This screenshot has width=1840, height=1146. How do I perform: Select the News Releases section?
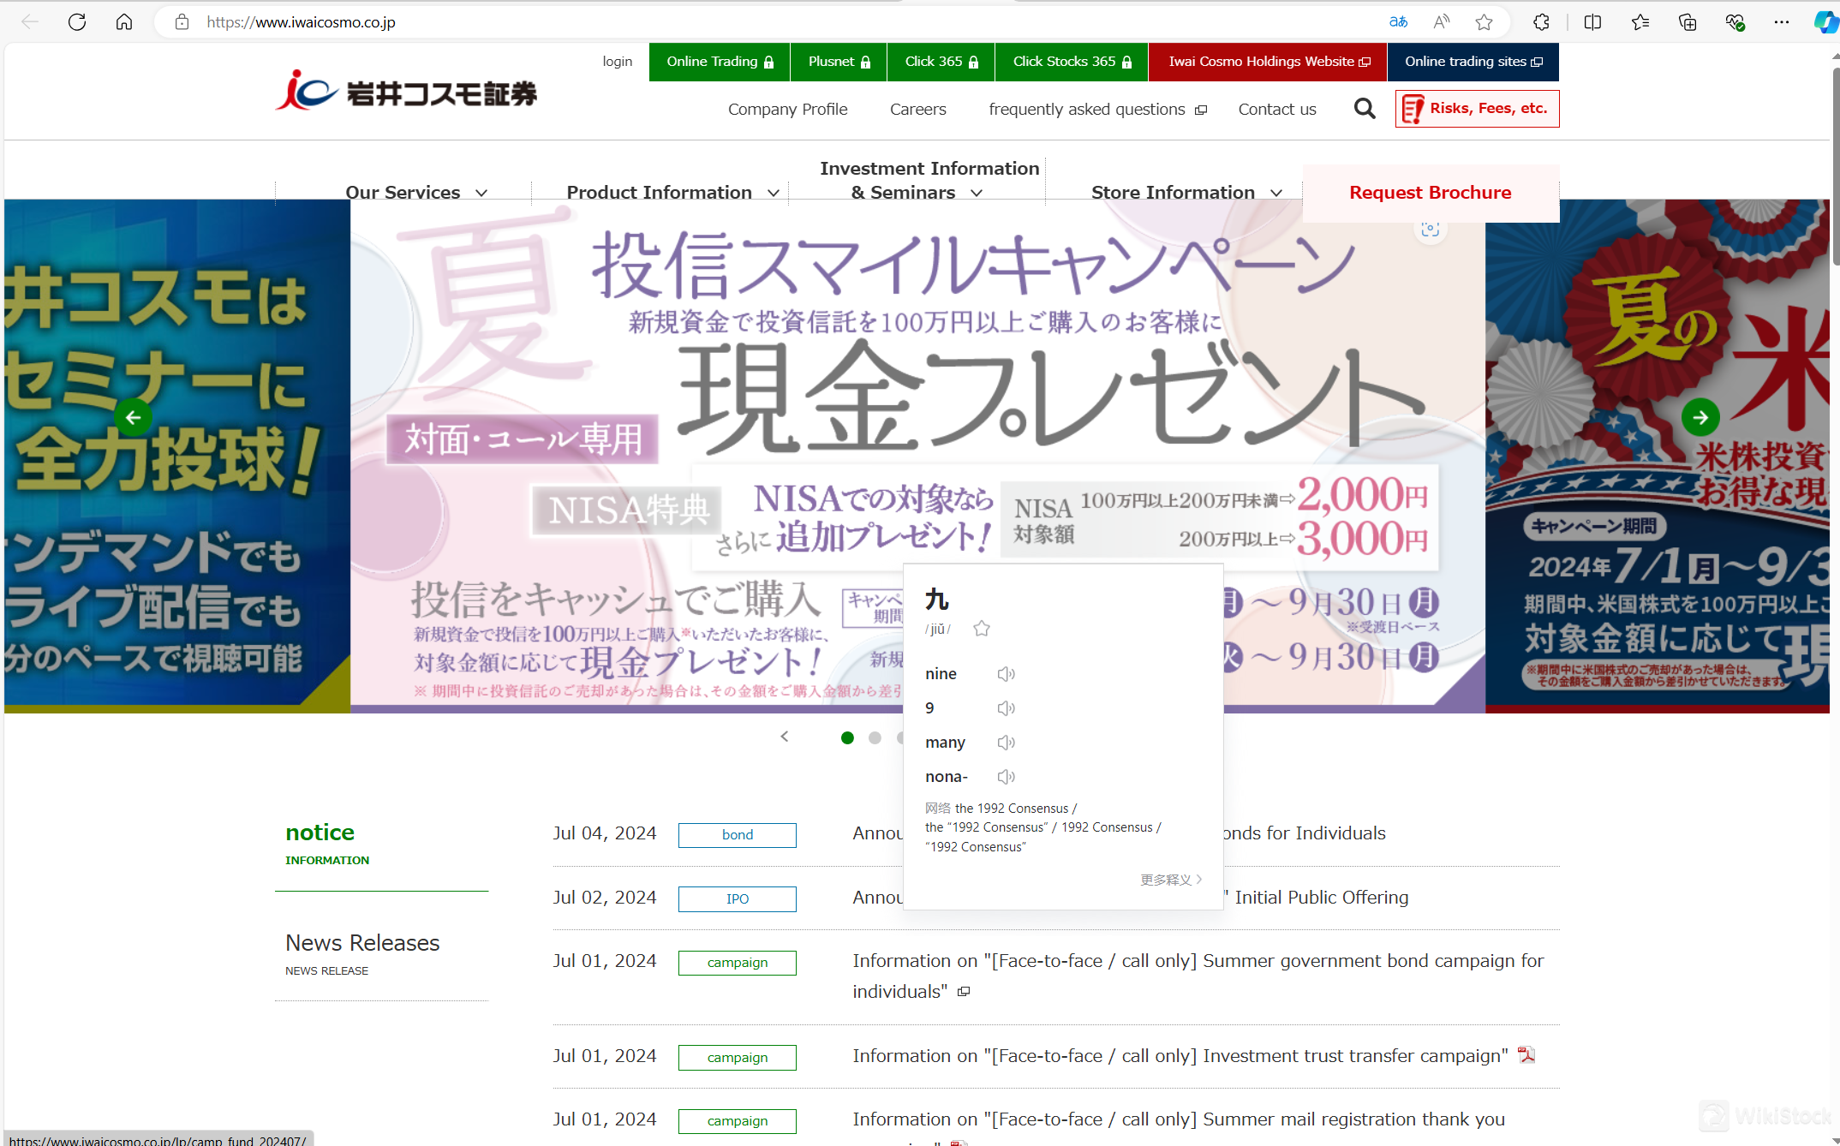coord(381,953)
